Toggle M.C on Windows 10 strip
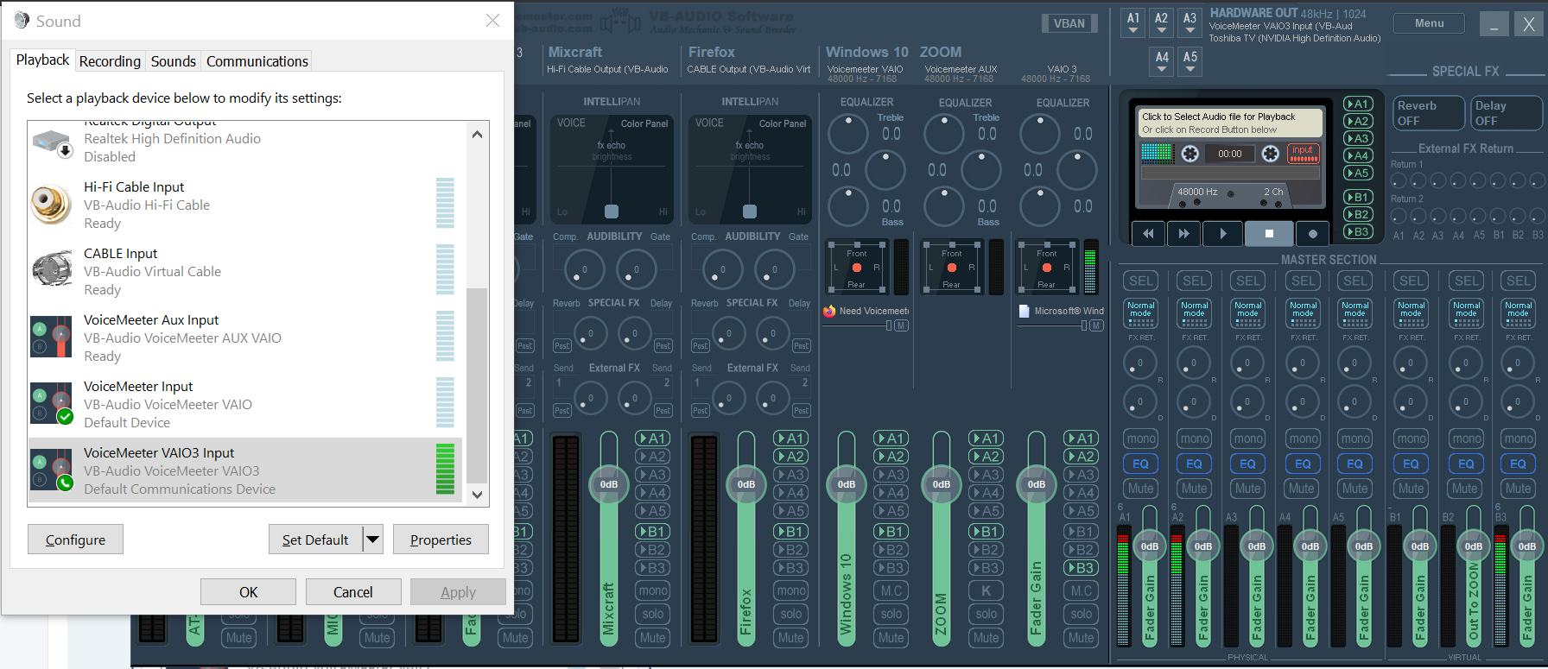 tap(891, 590)
